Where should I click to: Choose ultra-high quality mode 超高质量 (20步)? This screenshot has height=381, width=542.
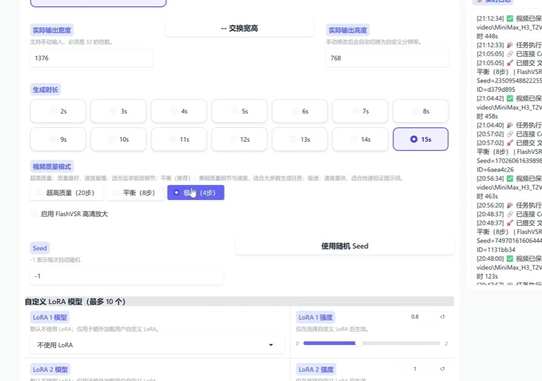66,193
